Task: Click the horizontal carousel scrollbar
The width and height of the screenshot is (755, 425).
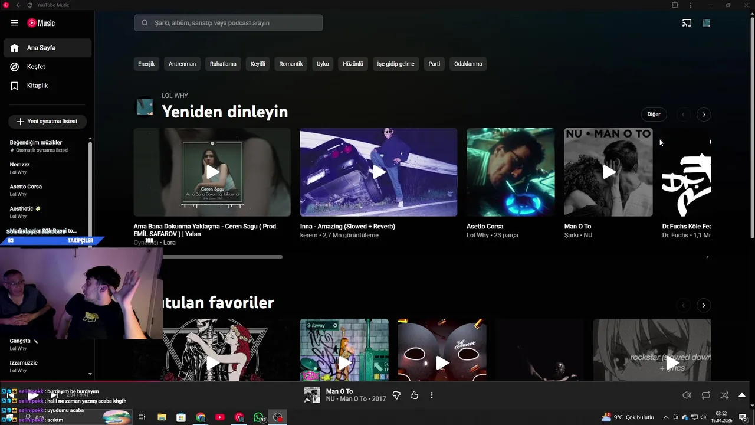Action: pyautogui.click(x=222, y=257)
